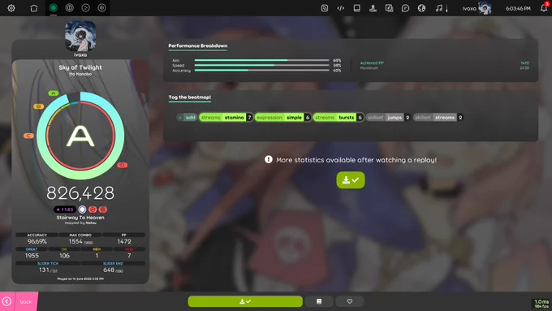Image resolution: width=552 pixels, height=311 pixels.
Task: Click the Aim performance bar
Action: (262, 60)
